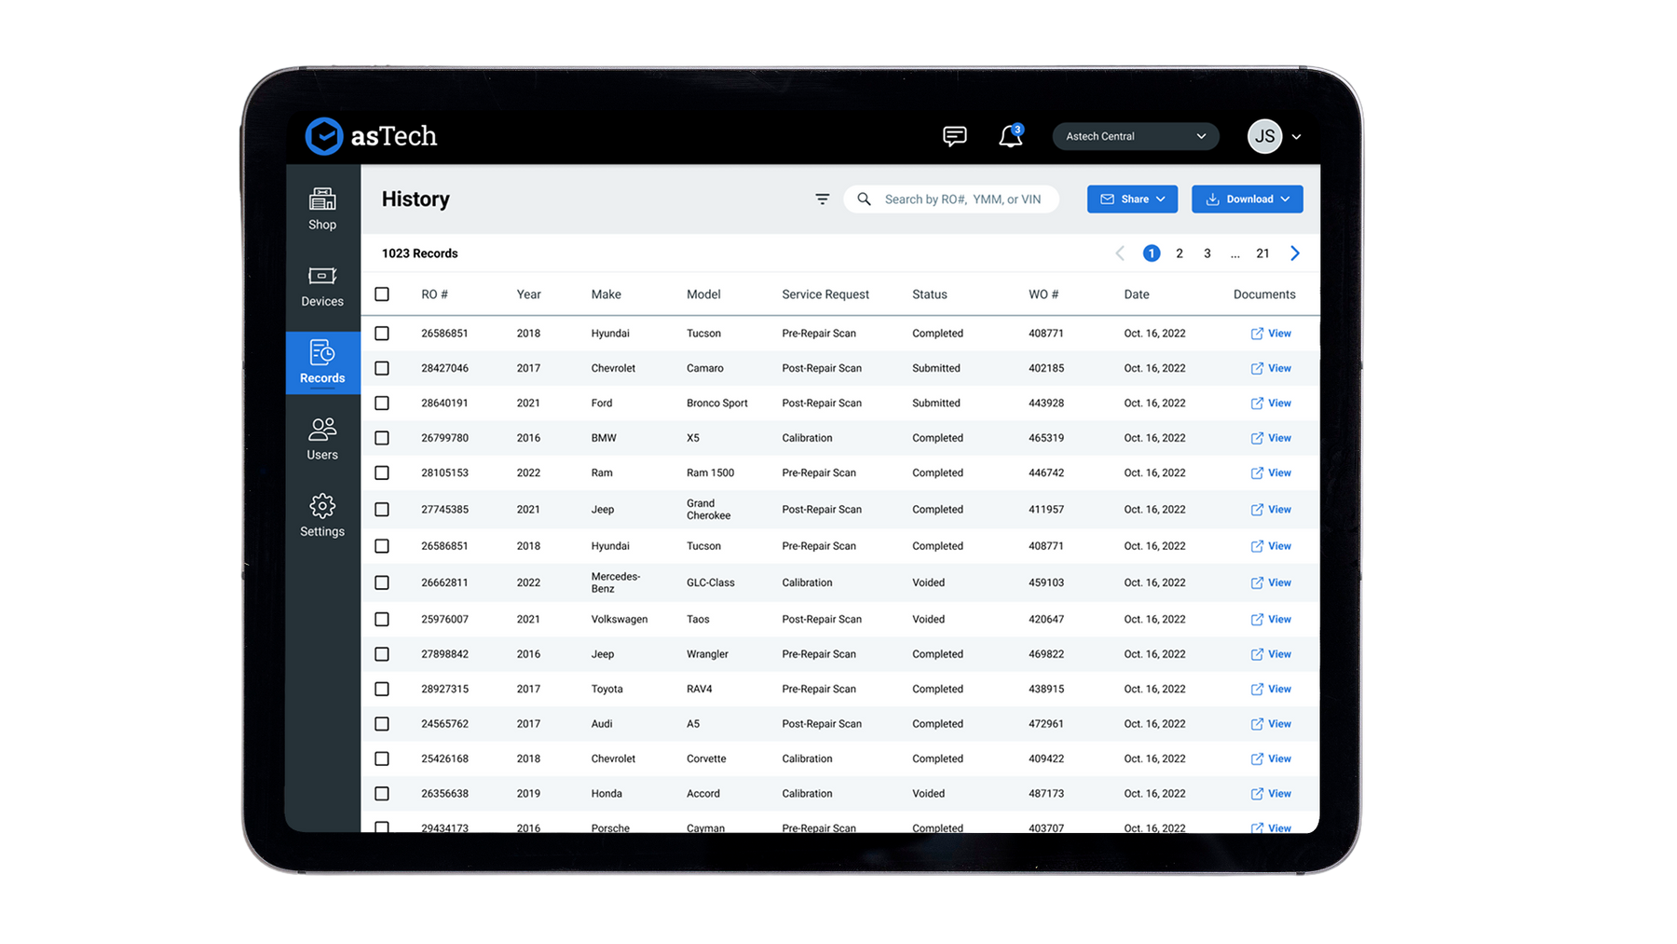
Task: Click the search magnifier icon
Action: click(x=864, y=199)
